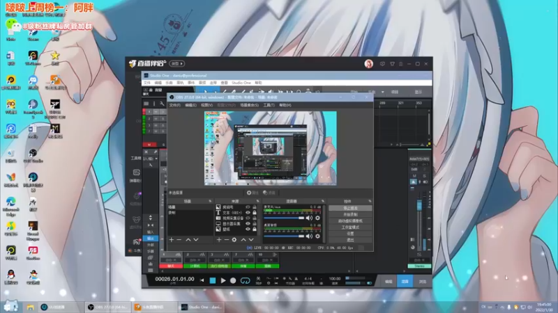Add a new source in OBS
The height and width of the screenshot is (313, 558).
[x=219, y=240]
